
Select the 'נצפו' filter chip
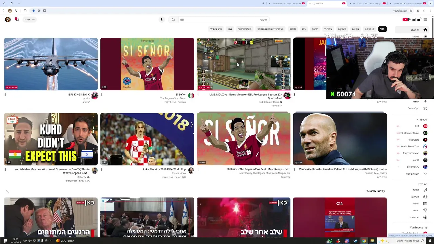pos(230,29)
